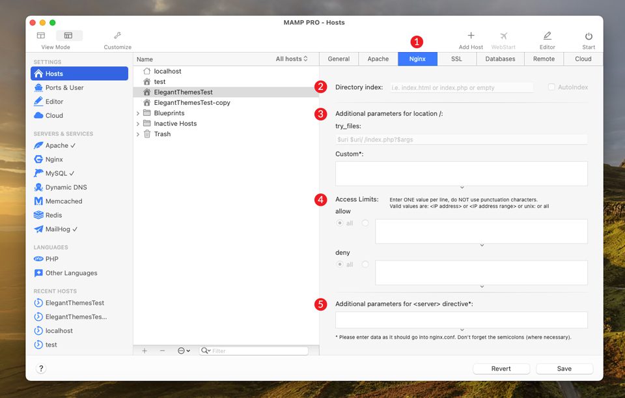Expand the Inactive Hosts group

137,123
